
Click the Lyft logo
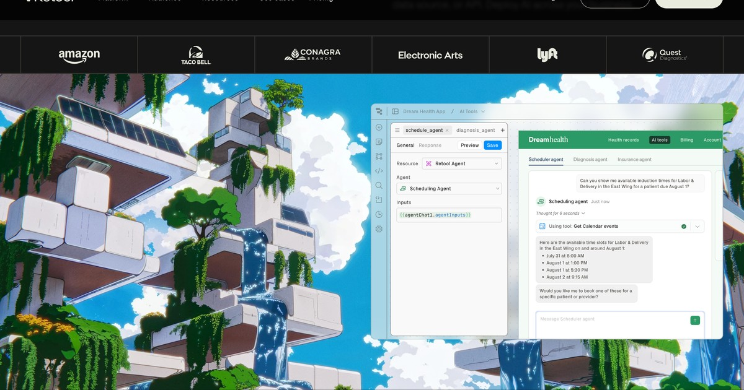547,54
